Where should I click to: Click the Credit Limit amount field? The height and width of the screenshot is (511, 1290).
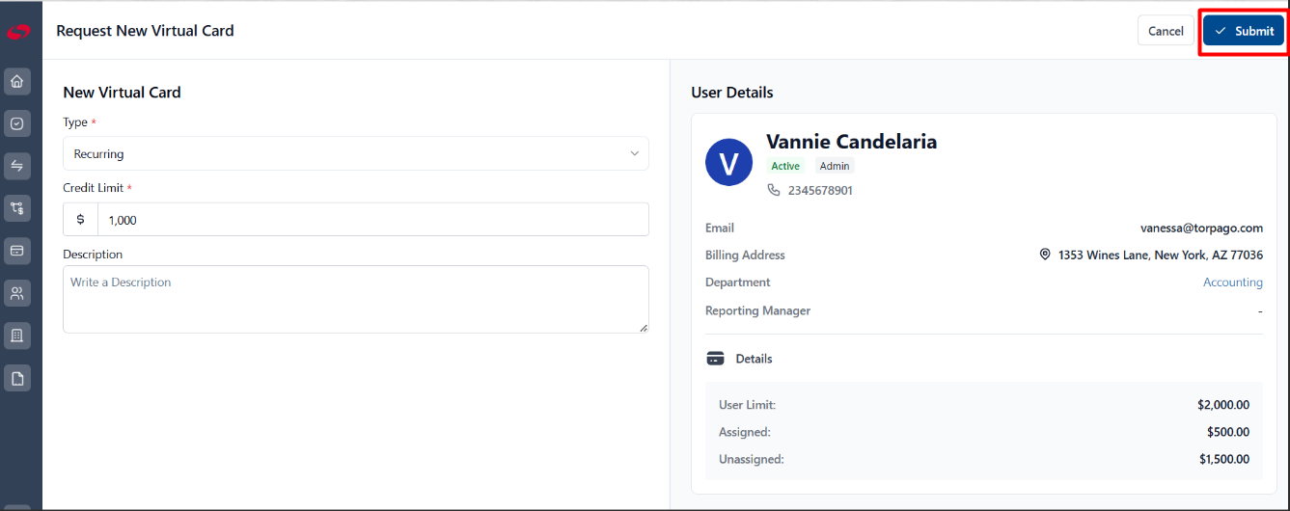click(x=372, y=220)
